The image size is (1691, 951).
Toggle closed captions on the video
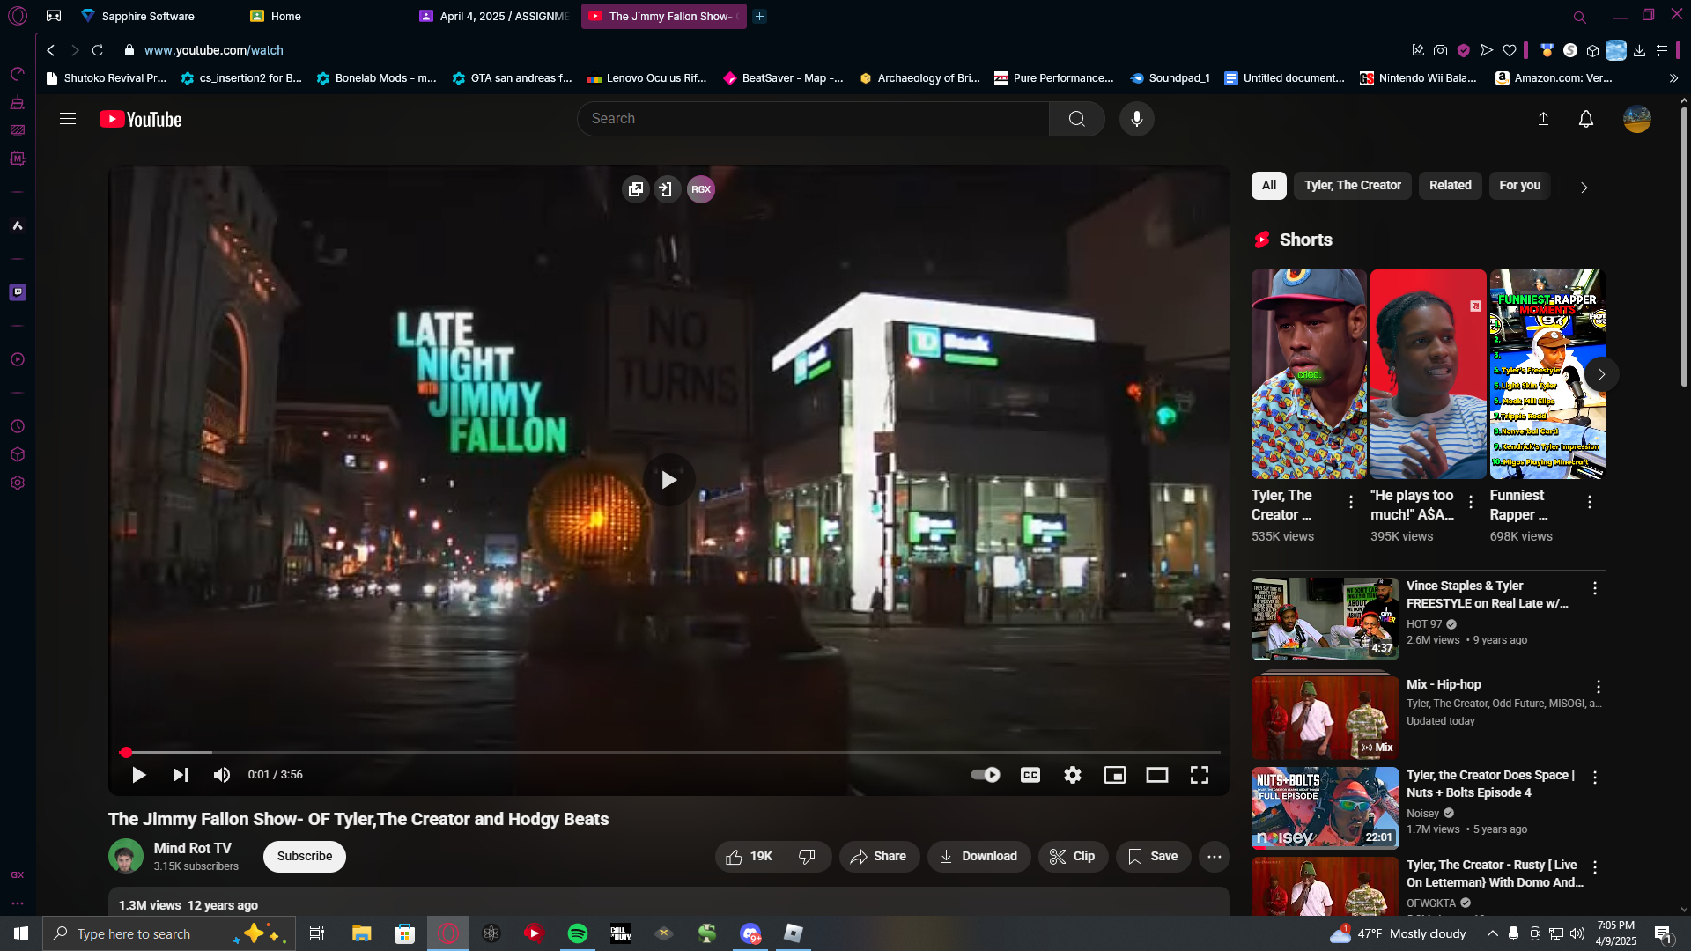(x=1030, y=775)
